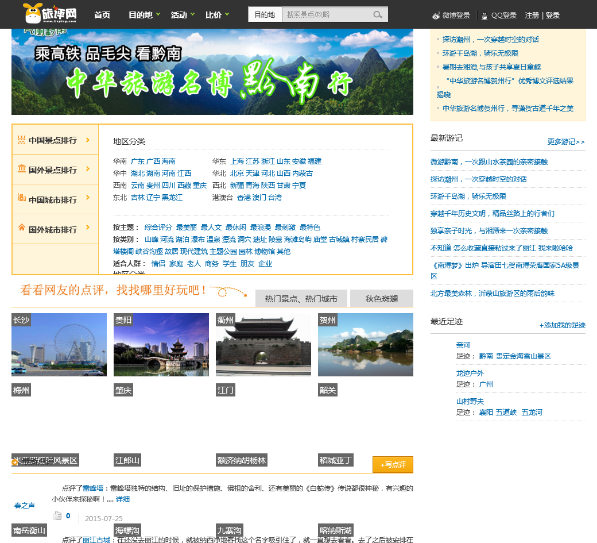The height and width of the screenshot is (543, 597).
Task: Click the 中国景点排行 list icon
Action: coord(21,140)
